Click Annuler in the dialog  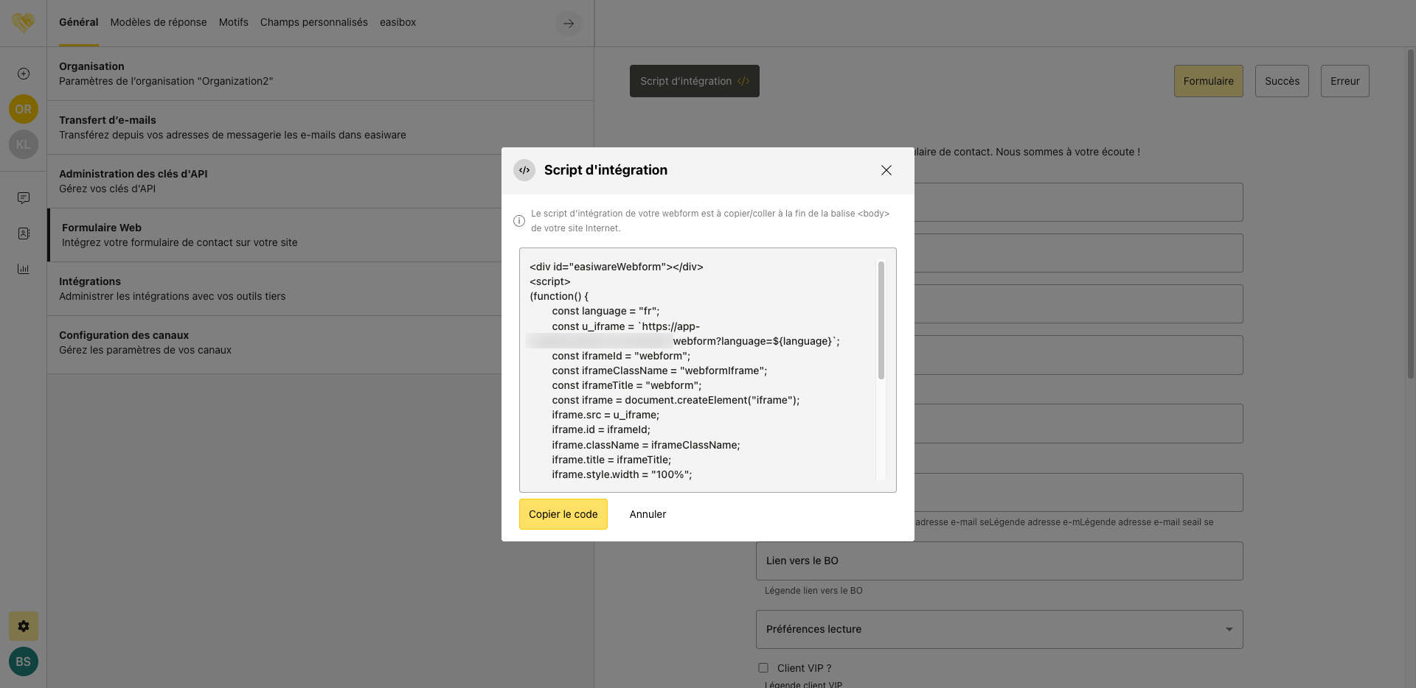[648, 514]
